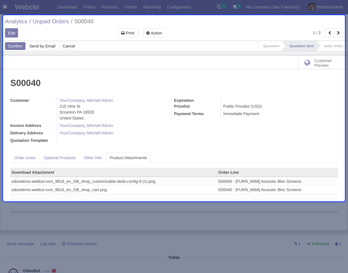348x273 pixels.
Task: Download customizable-desk-config-9 (1).png attachment
Action: coord(83,181)
